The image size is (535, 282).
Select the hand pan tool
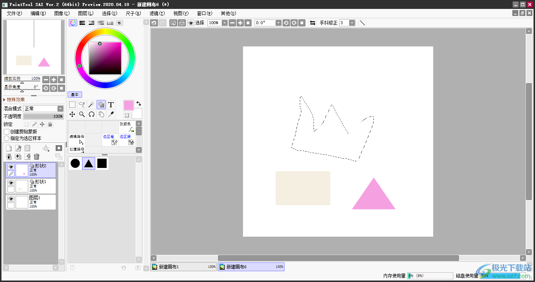click(x=101, y=114)
